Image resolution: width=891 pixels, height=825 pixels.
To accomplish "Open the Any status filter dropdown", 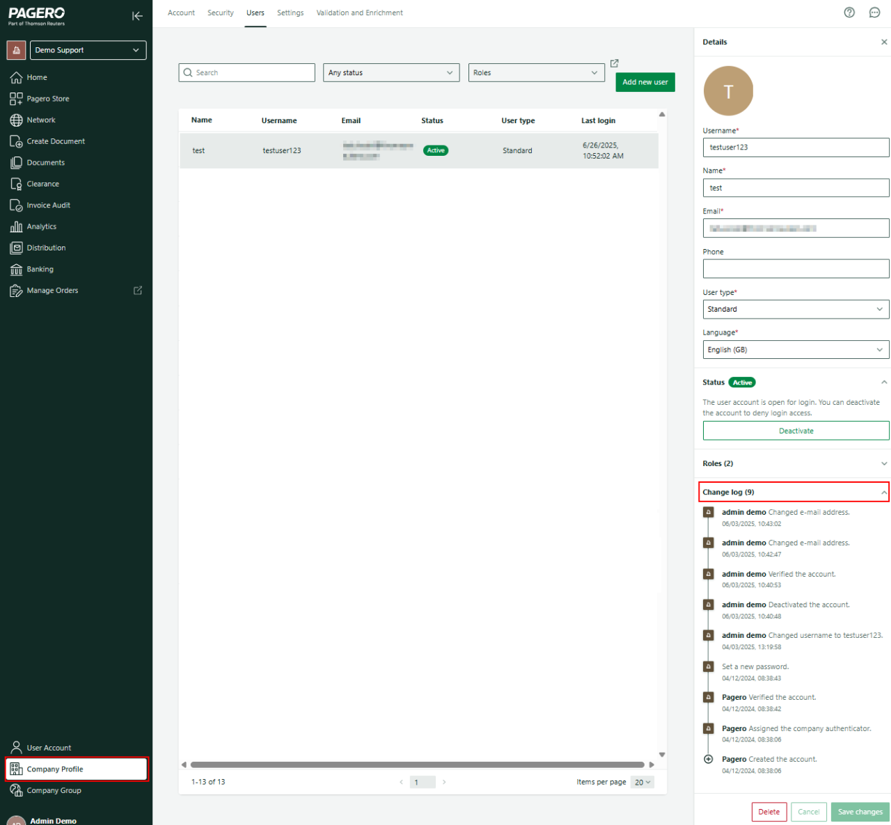I will pyautogui.click(x=391, y=73).
